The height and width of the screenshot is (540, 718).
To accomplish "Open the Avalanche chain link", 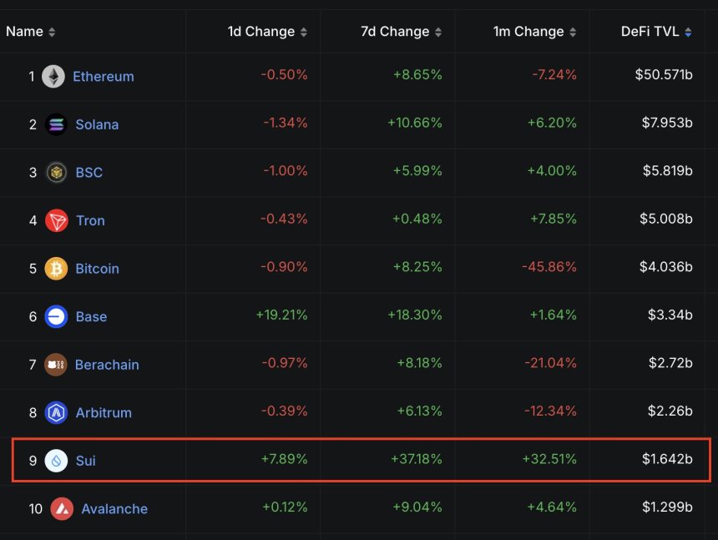I will coord(114,508).
